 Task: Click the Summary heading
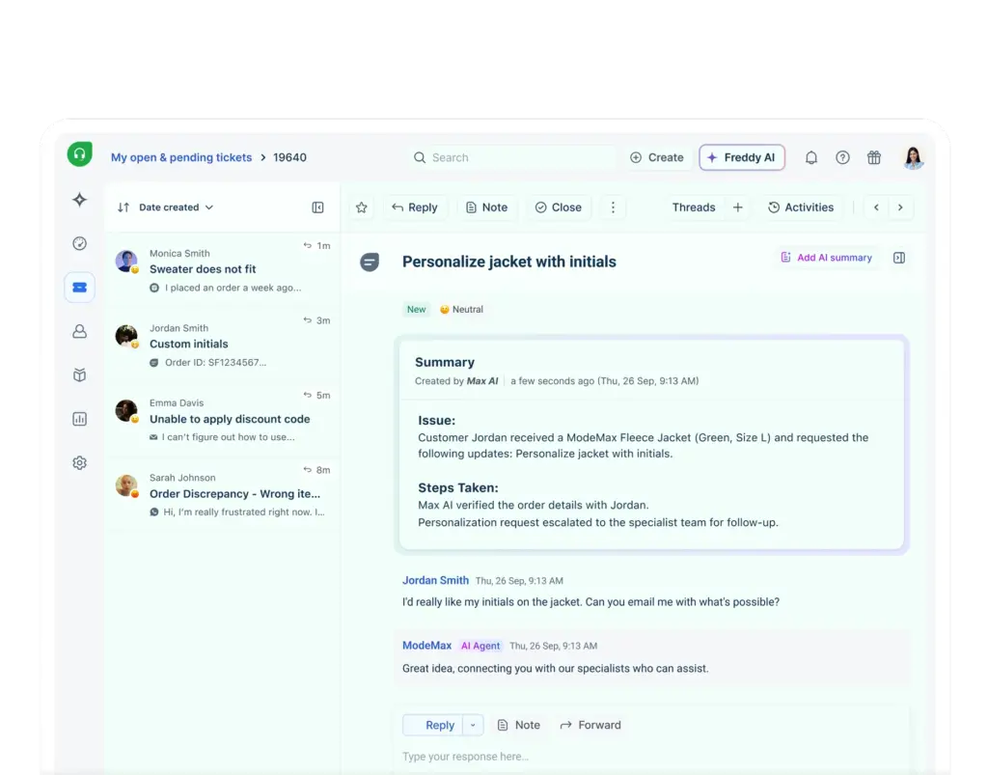tap(444, 362)
